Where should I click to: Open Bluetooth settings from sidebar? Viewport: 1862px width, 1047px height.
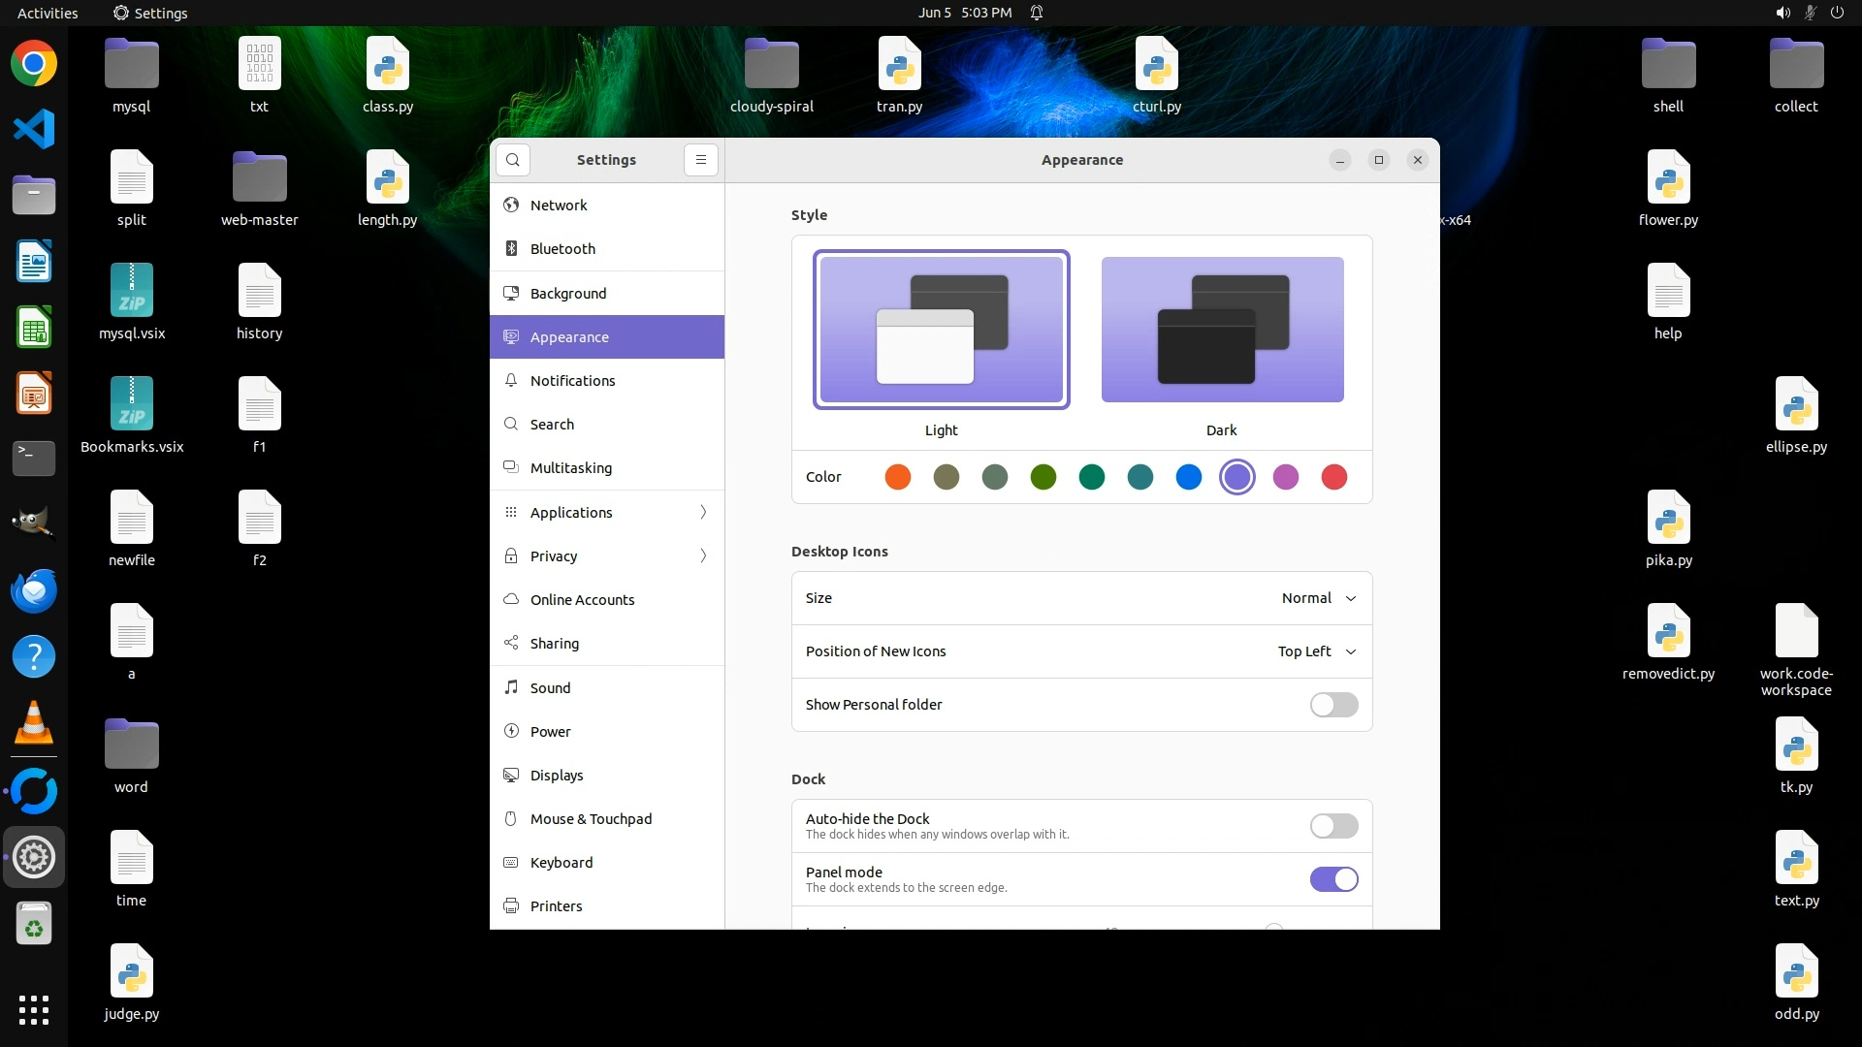[562, 249]
